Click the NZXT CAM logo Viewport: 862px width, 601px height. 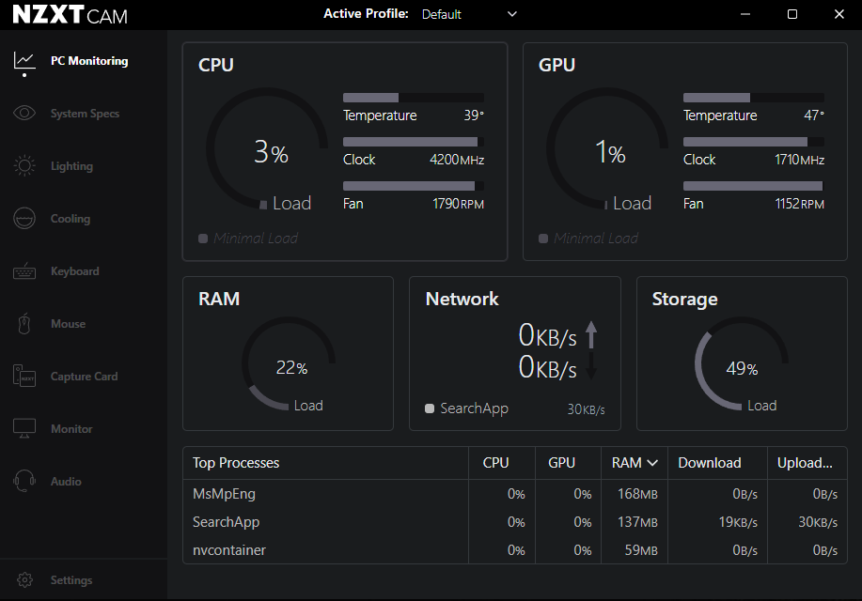(x=70, y=15)
